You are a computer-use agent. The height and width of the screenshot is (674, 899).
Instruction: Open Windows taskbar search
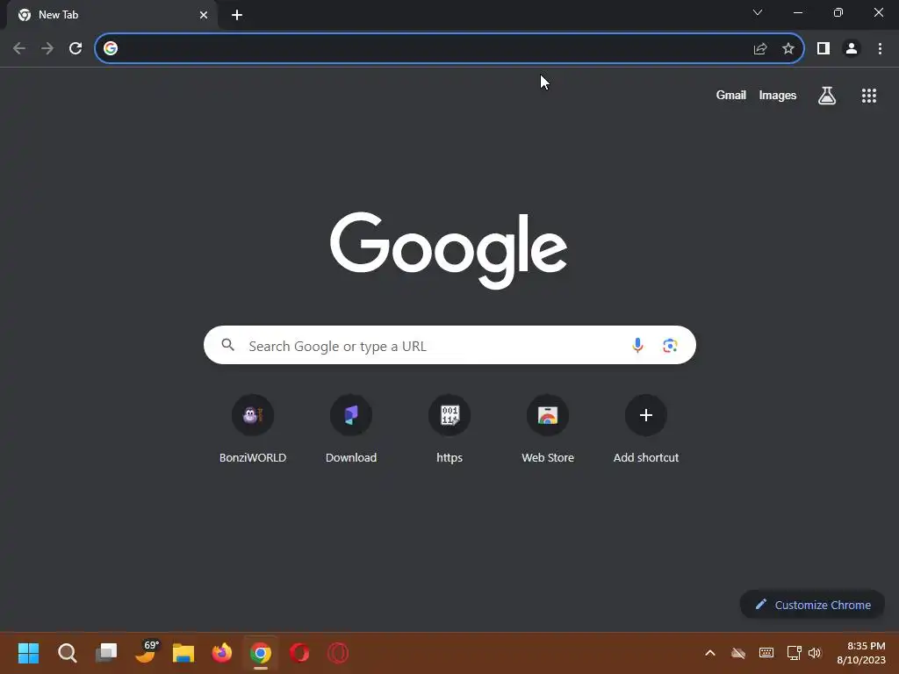67,653
